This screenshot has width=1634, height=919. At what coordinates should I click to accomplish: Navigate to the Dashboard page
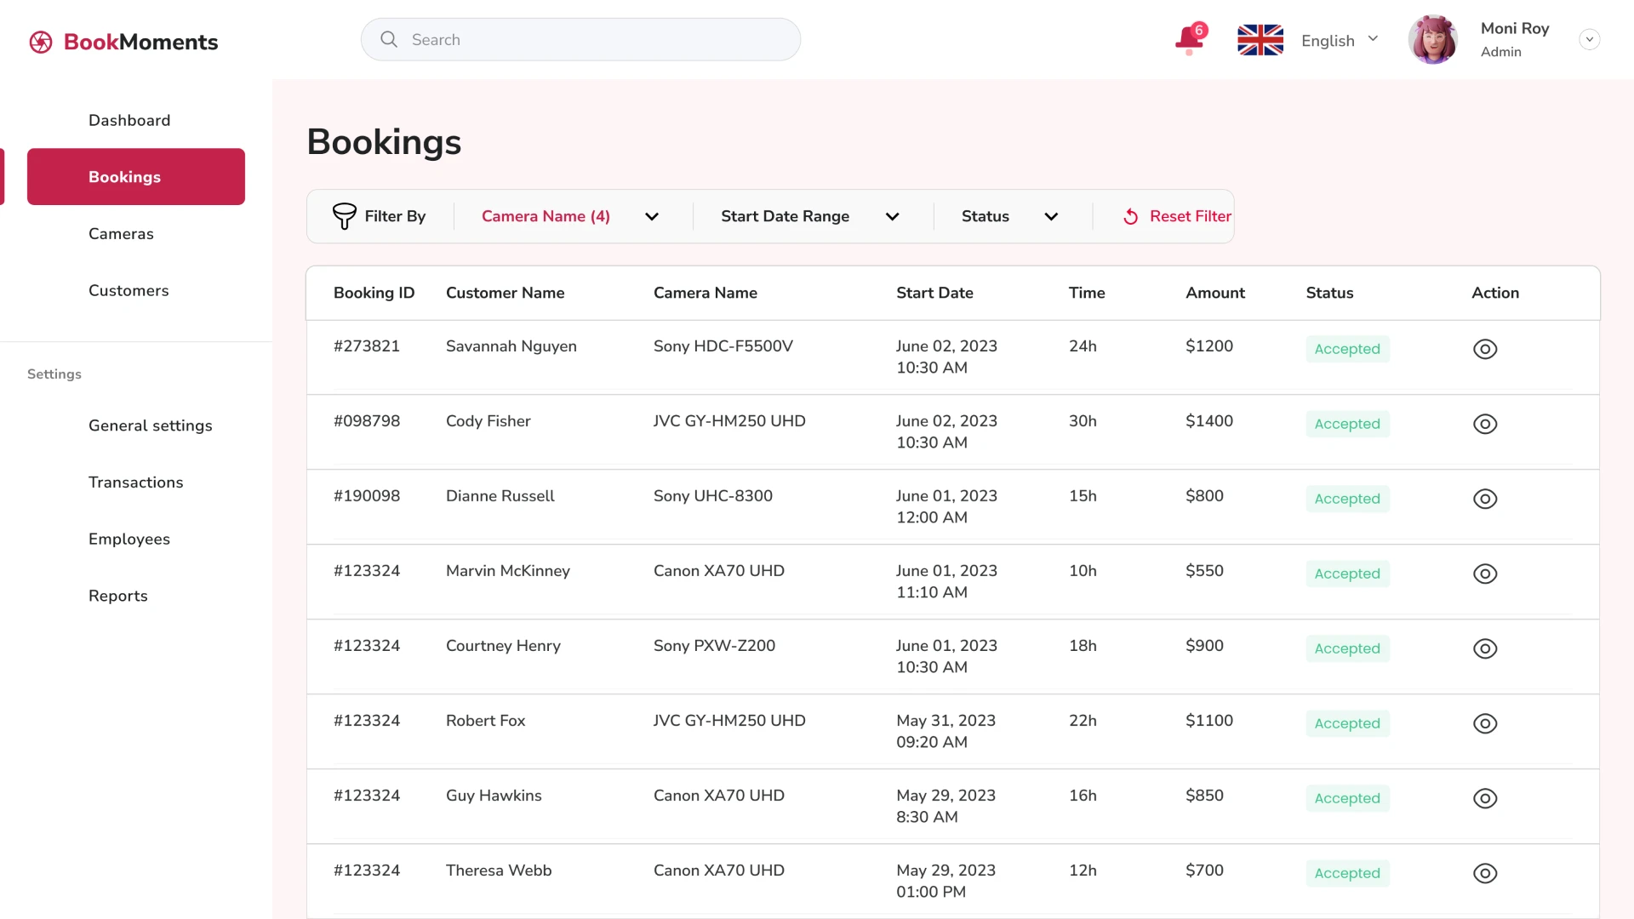[129, 120]
